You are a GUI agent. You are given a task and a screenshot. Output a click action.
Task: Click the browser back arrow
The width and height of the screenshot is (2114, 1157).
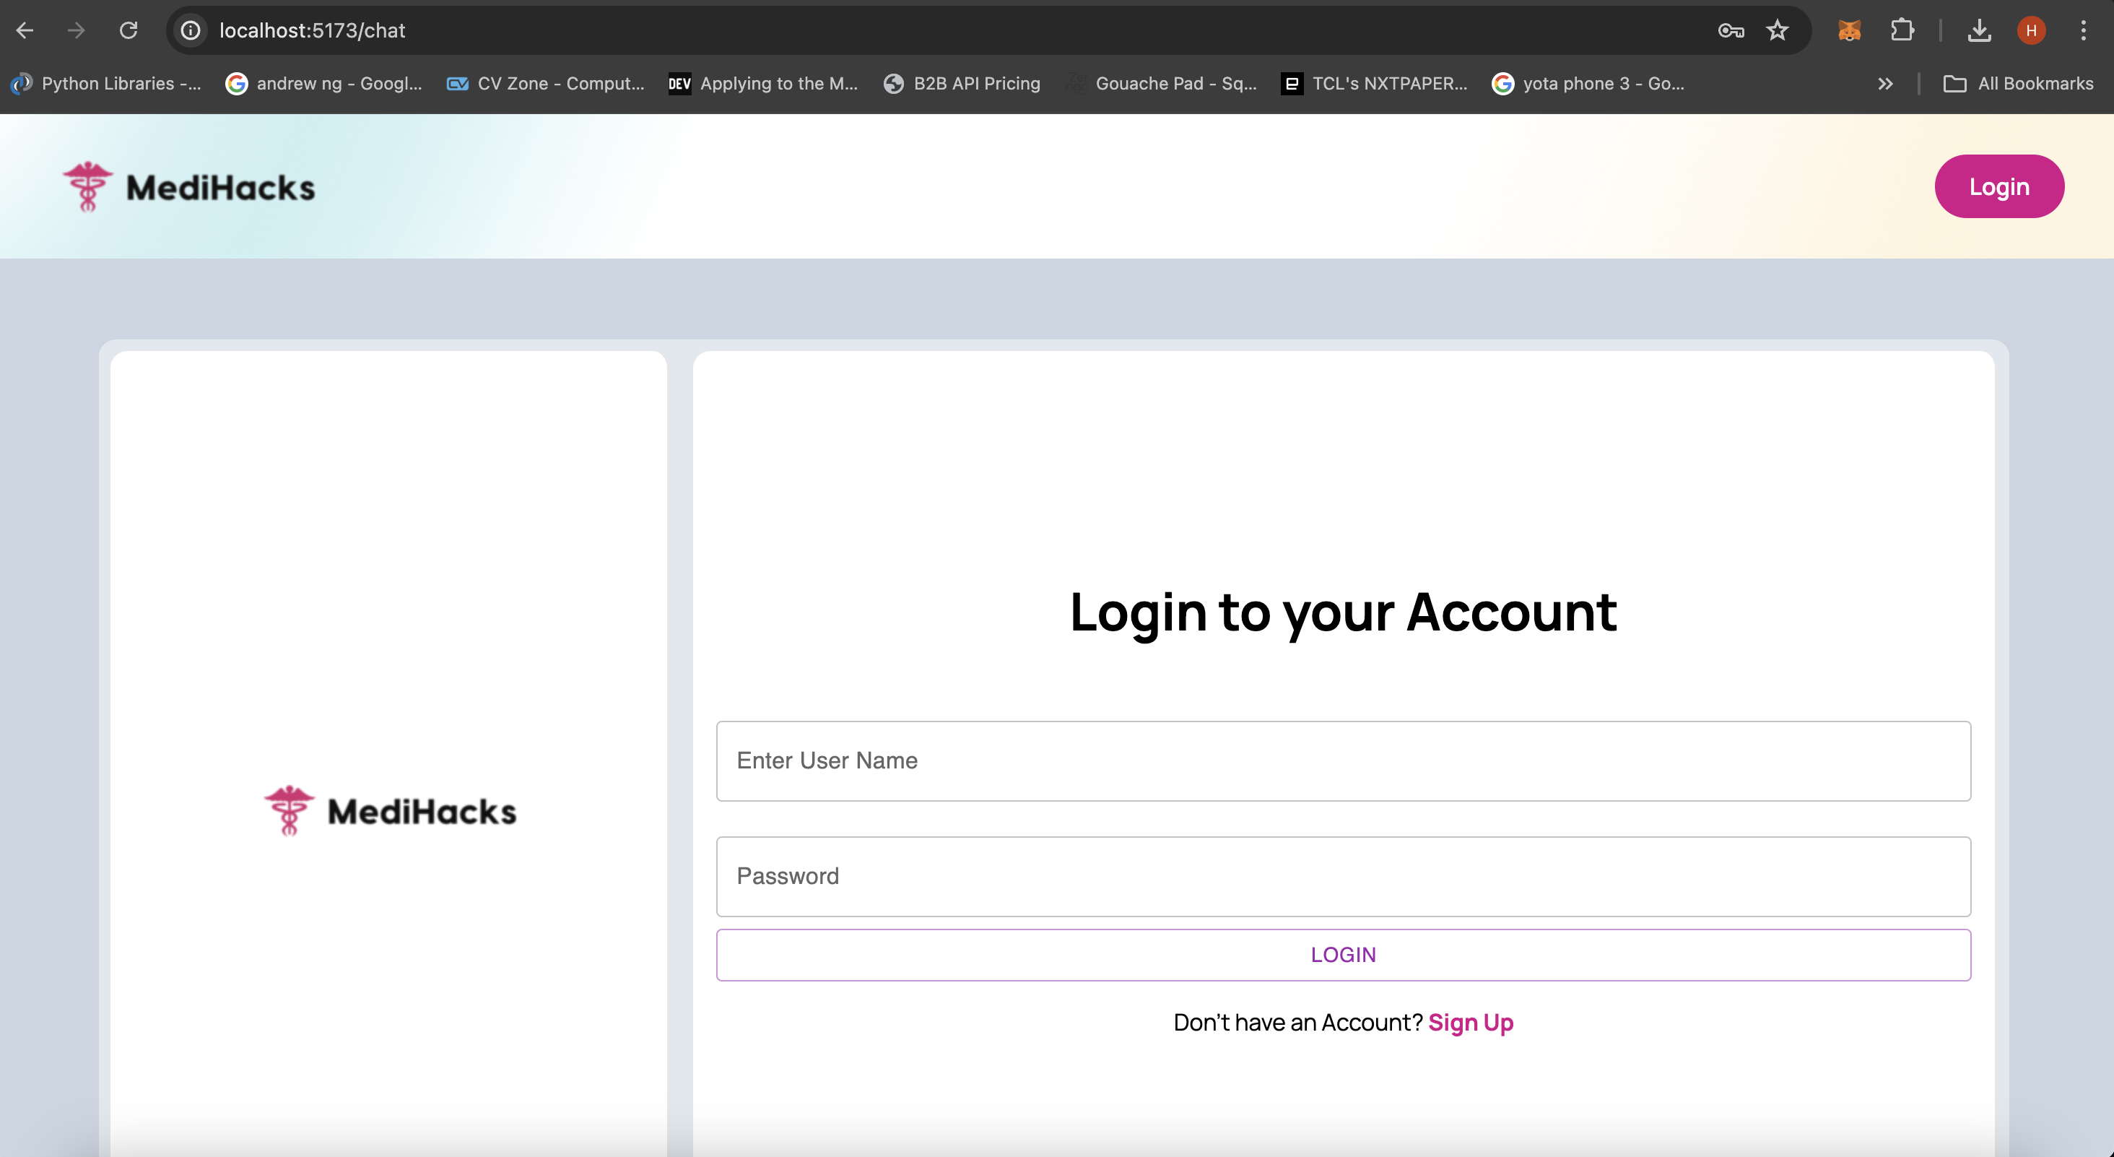tap(25, 30)
